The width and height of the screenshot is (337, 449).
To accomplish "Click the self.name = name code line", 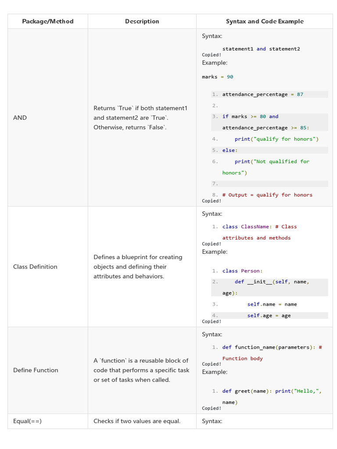I will (272, 304).
